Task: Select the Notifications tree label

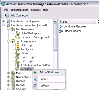Action: pyautogui.click(x=23, y=77)
